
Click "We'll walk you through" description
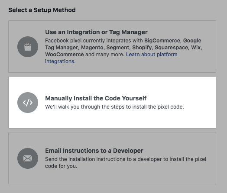pyautogui.click(x=114, y=107)
